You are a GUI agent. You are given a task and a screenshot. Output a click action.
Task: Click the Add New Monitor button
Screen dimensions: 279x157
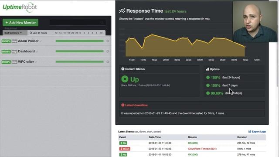(x=20, y=23)
